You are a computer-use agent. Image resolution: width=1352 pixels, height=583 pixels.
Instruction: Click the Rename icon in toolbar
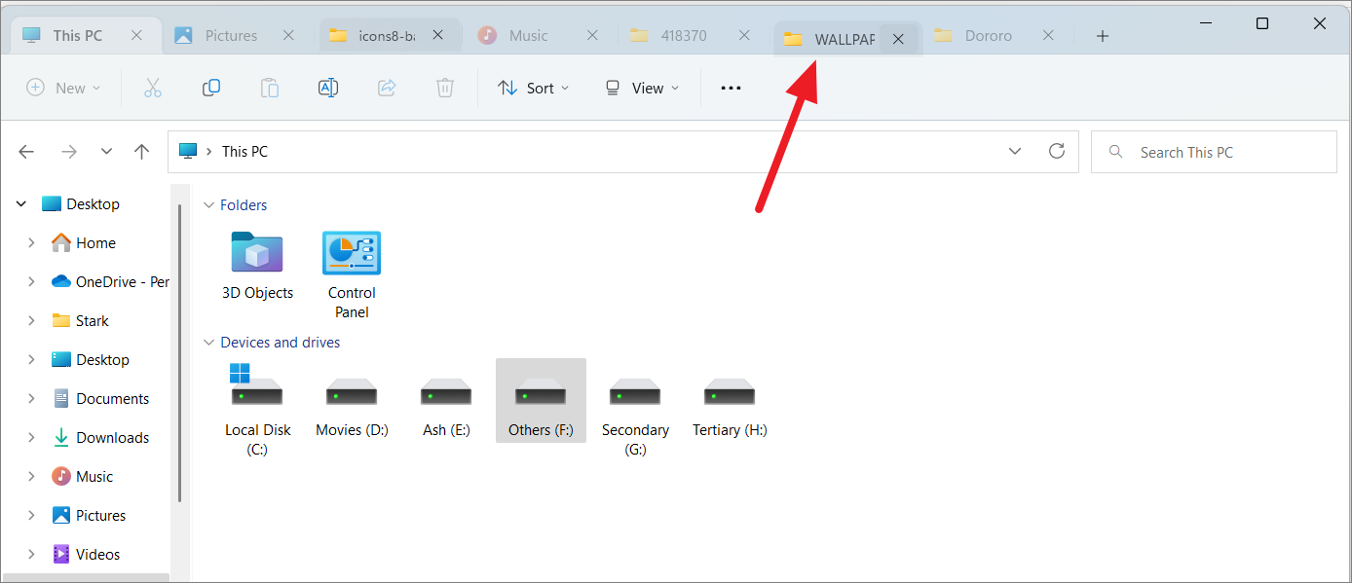(x=328, y=88)
